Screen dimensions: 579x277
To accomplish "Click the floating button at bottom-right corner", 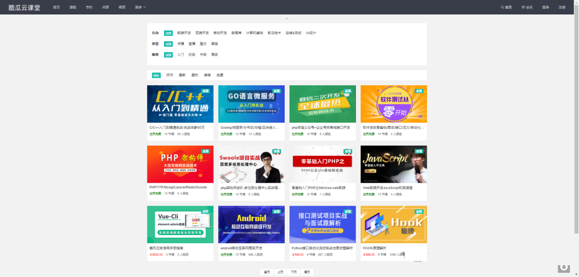I will click(x=563, y=267).
